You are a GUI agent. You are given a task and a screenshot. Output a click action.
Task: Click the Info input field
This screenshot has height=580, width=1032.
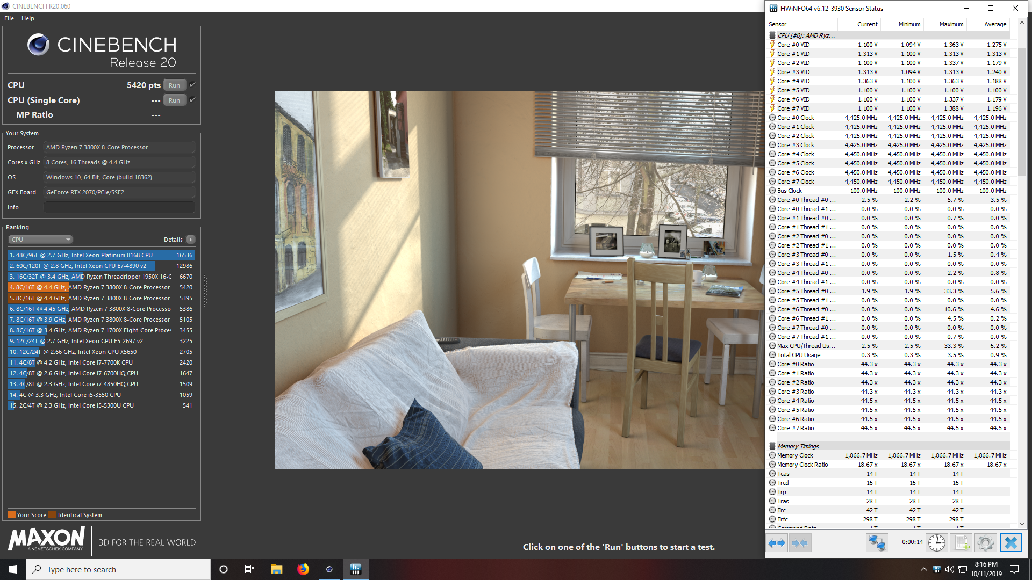[x=119, y=207]
